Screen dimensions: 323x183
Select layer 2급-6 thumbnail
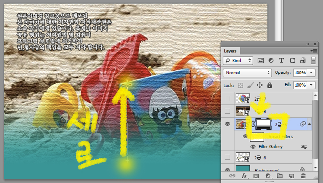(243, 111)
